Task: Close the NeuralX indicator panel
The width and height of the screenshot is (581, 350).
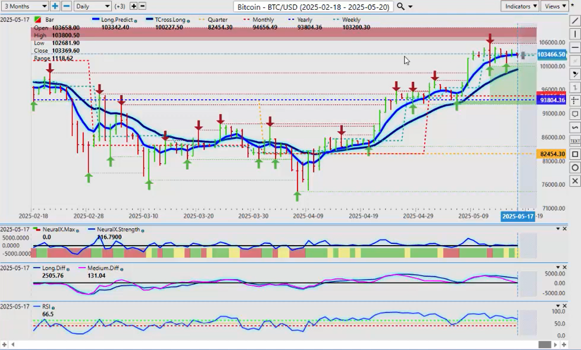Action: [565, 229]
